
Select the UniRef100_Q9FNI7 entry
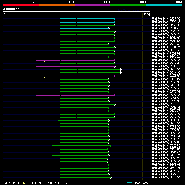point(166,104)
